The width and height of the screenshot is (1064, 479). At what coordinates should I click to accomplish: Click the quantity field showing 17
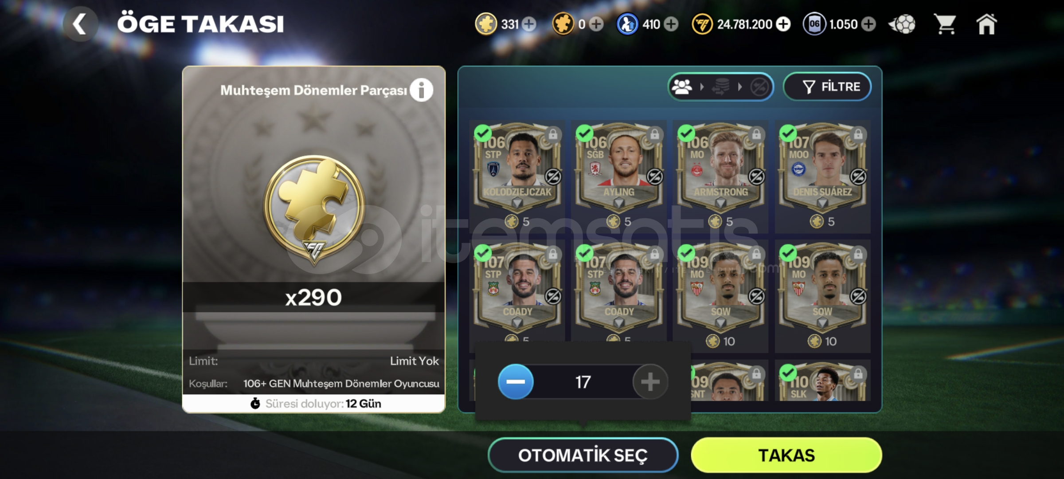[x=583, y=382]
